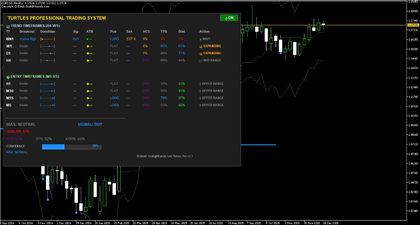
Task: Click the LONG position in M5 row
Action: [x=114, y=105]
